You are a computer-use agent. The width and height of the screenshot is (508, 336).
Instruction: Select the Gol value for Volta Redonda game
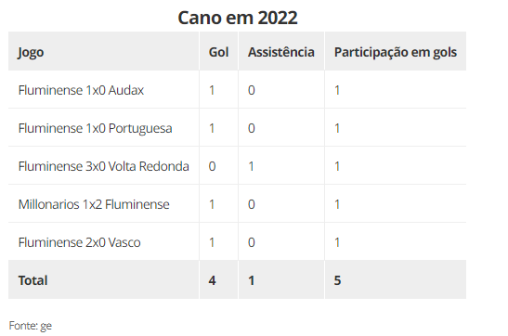tap(212, 166)
